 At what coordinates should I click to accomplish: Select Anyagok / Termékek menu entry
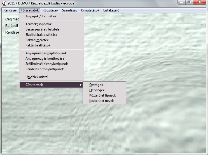(x=41, y=16)
